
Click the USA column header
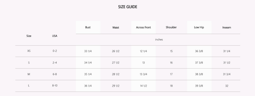point(55,36)
